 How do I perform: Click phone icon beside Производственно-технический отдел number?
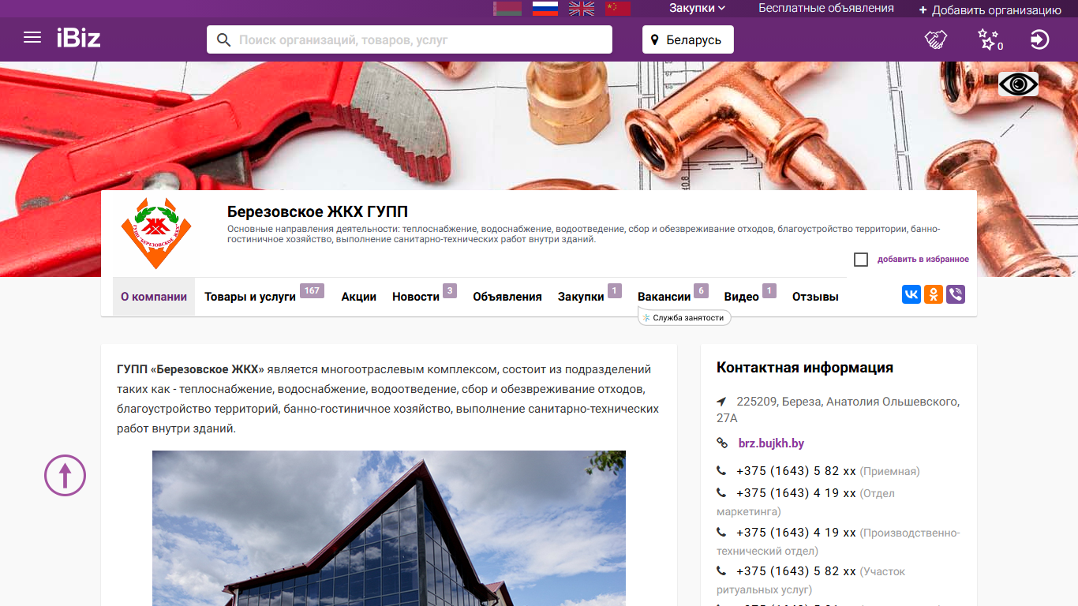[x=721, y=533]
